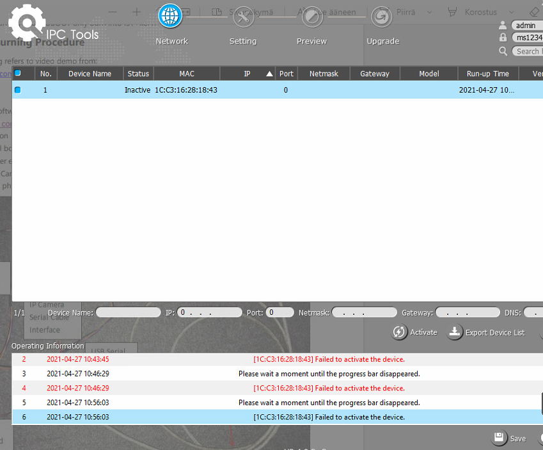Click the Korostus label in background toolbar
The width and height of the screenshot is (543, 450).
click(481, 12)
